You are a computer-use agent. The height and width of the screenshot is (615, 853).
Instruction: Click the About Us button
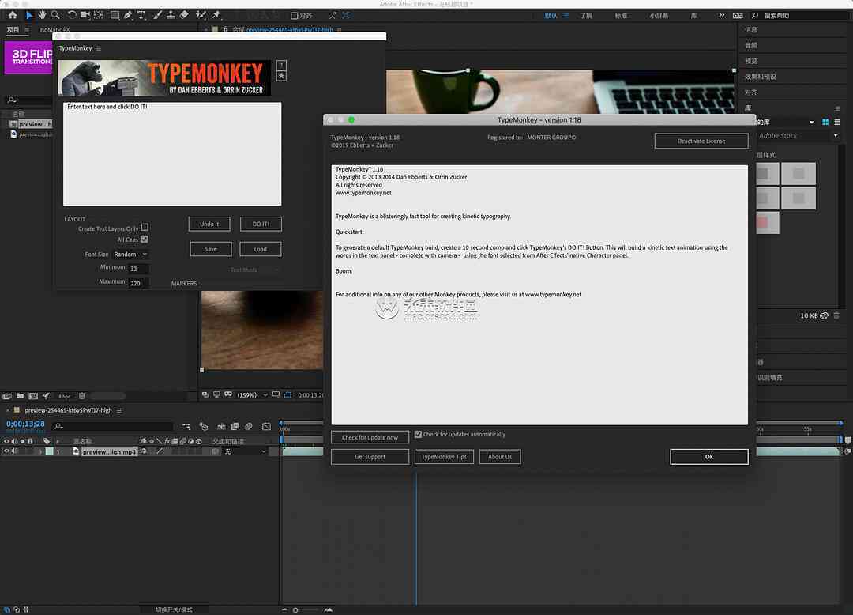(500, 457)
